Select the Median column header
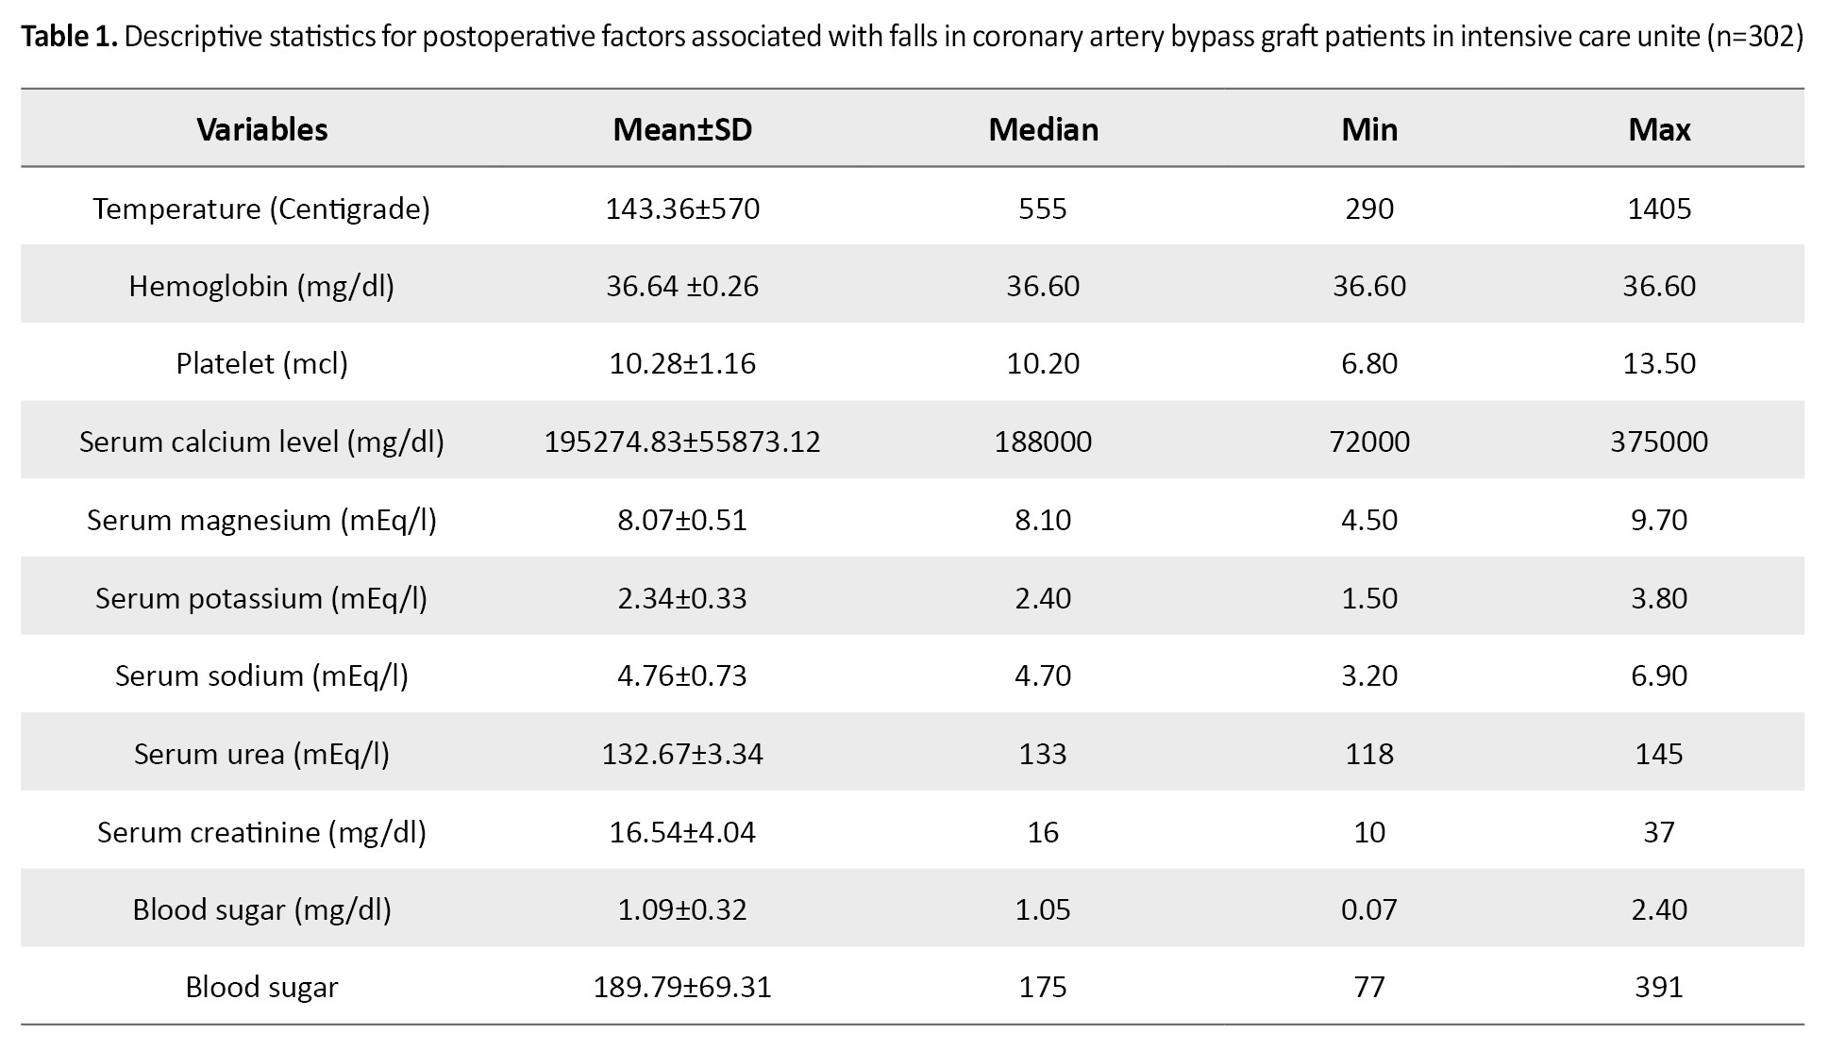This screenshot has width=1828, height=1050. click(x=1043, y=129)
